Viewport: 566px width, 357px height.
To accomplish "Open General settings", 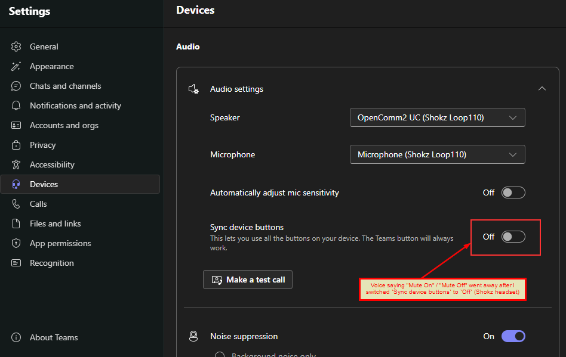I will (80, 46).
